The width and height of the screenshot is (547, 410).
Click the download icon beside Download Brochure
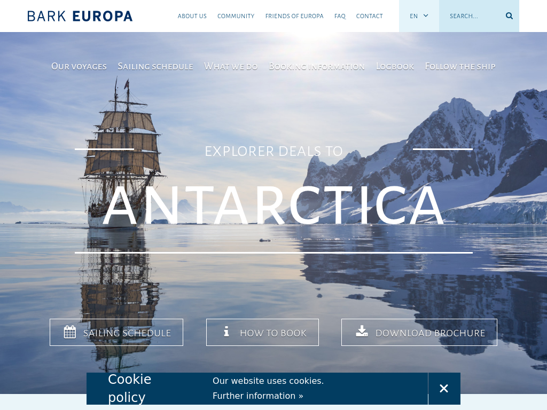click(362, 331)
